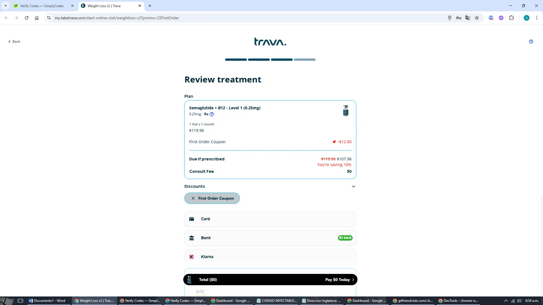Click the -$12.00 discount amount
This screenshot has width=543, height=305.
point(345,142)
